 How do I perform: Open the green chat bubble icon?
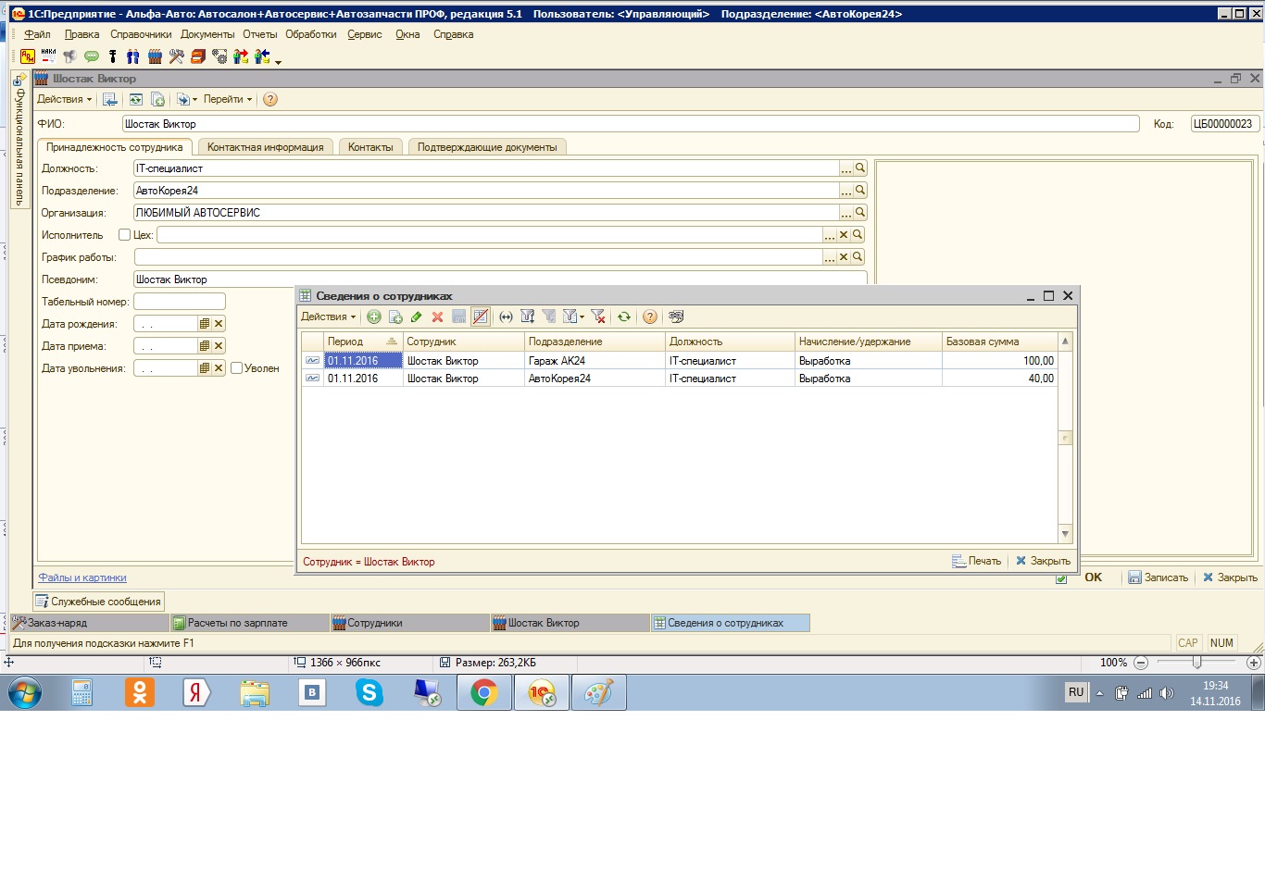(x=92, y=56)
